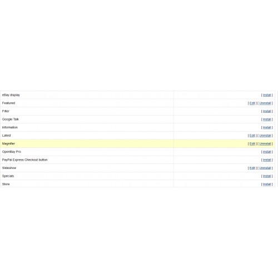Screen dimensions: 278x278
Task: Install the Store module
Action: click(267, 184)
